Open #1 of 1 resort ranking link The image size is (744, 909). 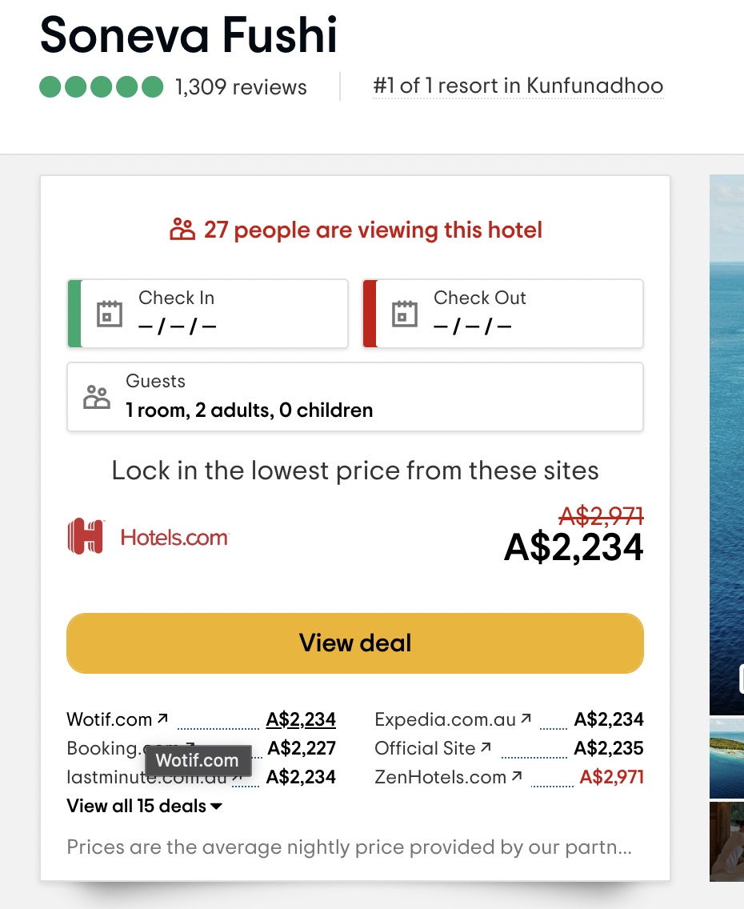[x=518, y=86]
